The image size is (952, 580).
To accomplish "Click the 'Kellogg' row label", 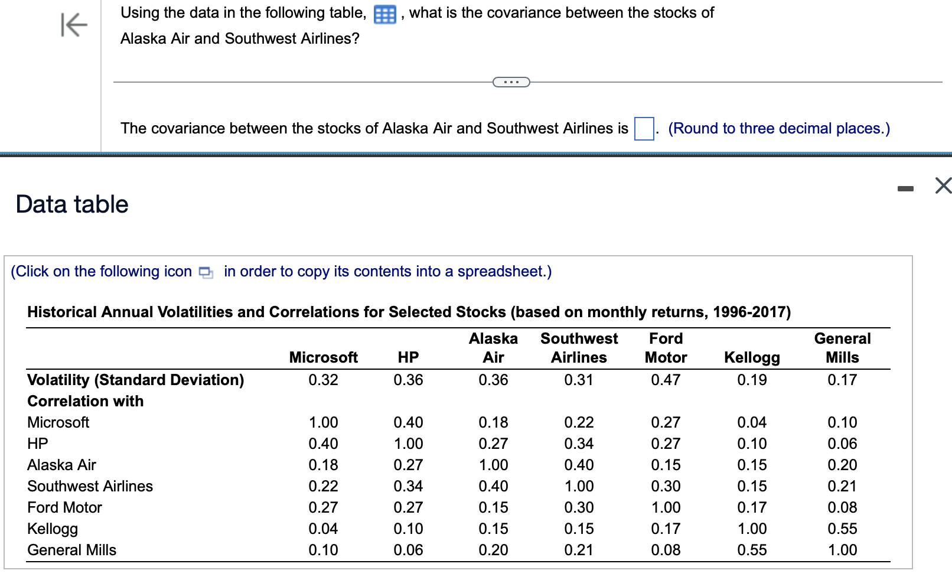I will 53,529.
